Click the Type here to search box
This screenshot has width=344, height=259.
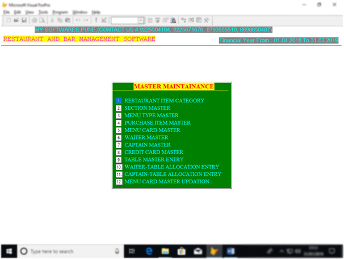point(70,251)
